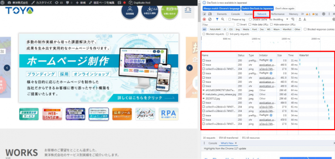Enable the Preserve log checkbox

coord(230,20)
